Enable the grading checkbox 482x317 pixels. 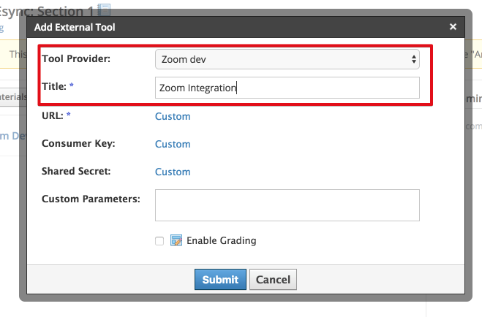click(159, 241)
